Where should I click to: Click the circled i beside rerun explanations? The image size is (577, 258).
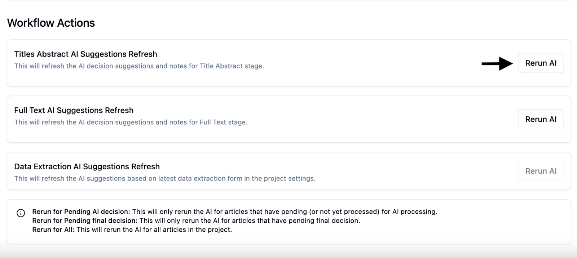[x=21, y=212]
